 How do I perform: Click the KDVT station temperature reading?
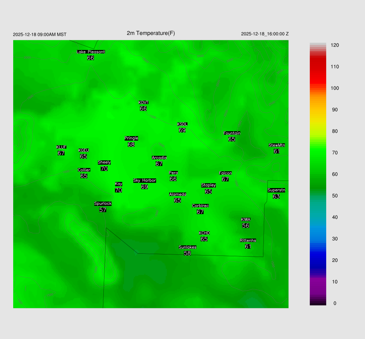[x=143, y=108]
